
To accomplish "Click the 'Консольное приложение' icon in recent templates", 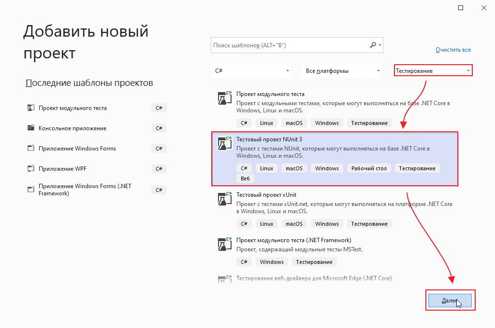I will pyautogui.click(x=31, y=128).
